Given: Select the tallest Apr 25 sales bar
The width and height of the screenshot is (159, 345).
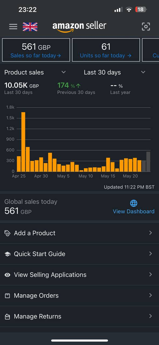Looking at the screenshot, I should [23, 140].
